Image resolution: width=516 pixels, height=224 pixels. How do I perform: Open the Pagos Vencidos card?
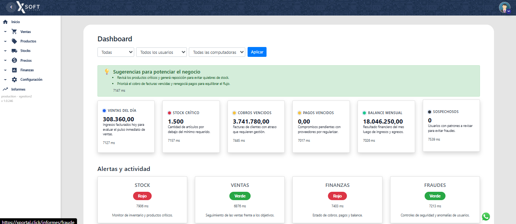[321, 127]
